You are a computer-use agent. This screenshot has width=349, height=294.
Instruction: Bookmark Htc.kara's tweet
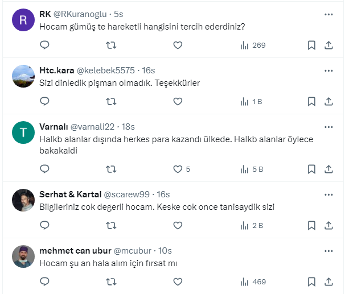coord(311,101)
